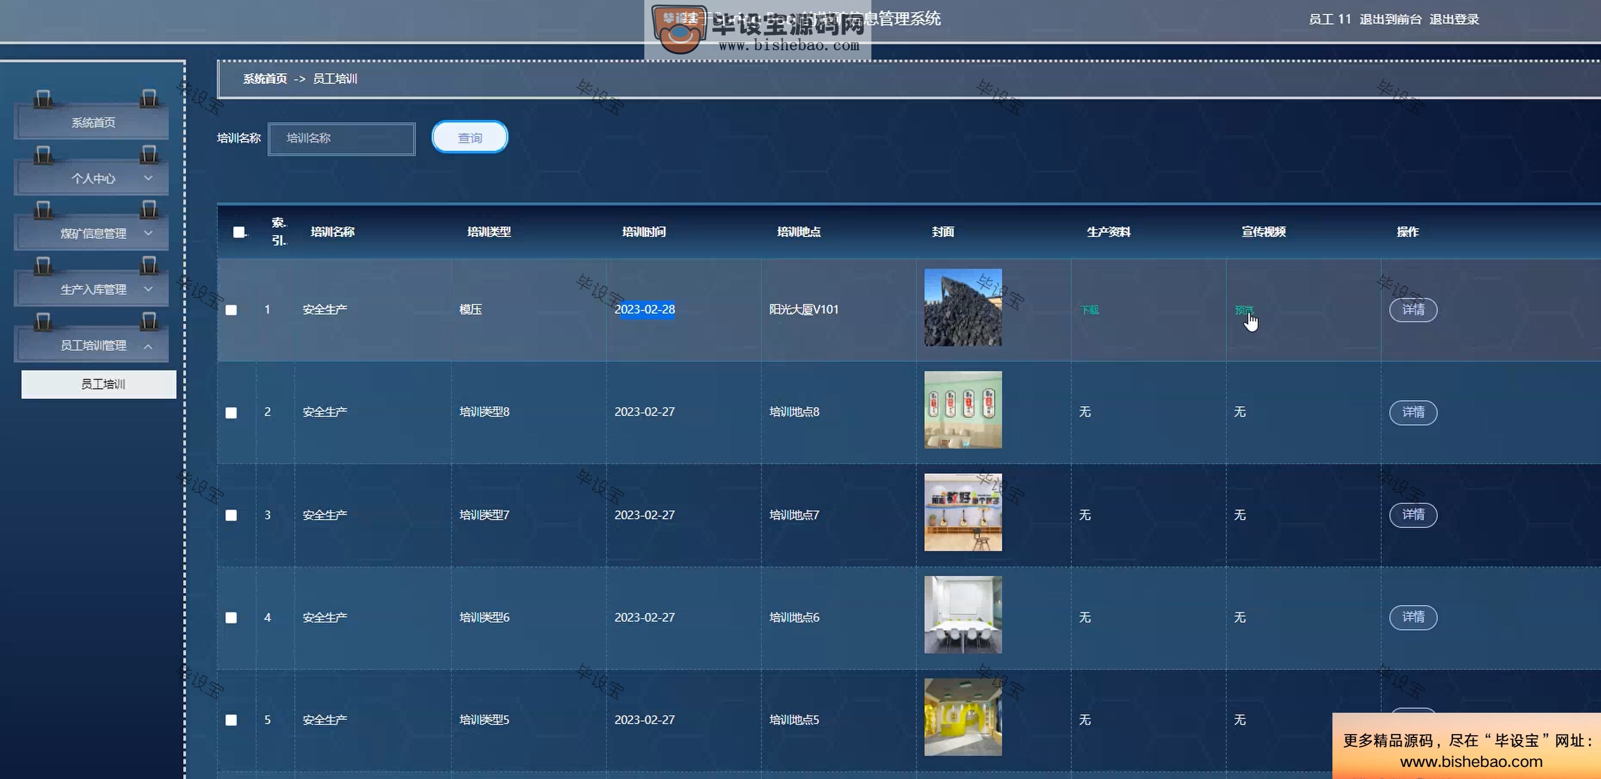The height and width of the screenshot is (779, 1601).
Task: Open 生产入库管理 sidebar menu
Action: (x=92, y=289)
